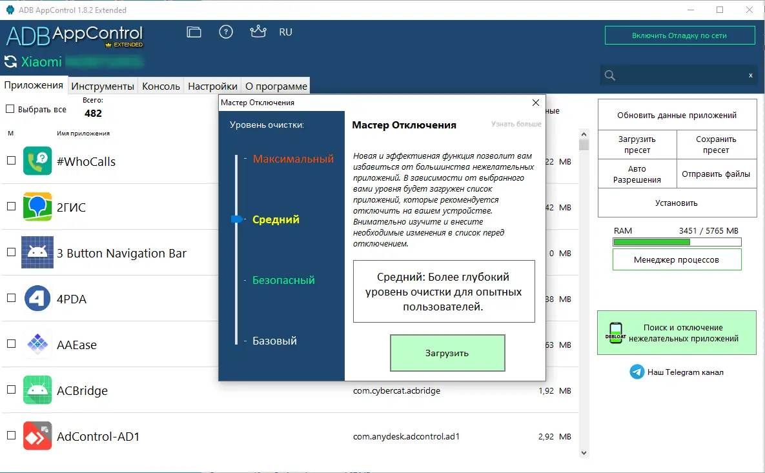Click the #WhoCalls app icon
Image resolution: width=765 pixels, height=473 pixels.
point(37,161)
